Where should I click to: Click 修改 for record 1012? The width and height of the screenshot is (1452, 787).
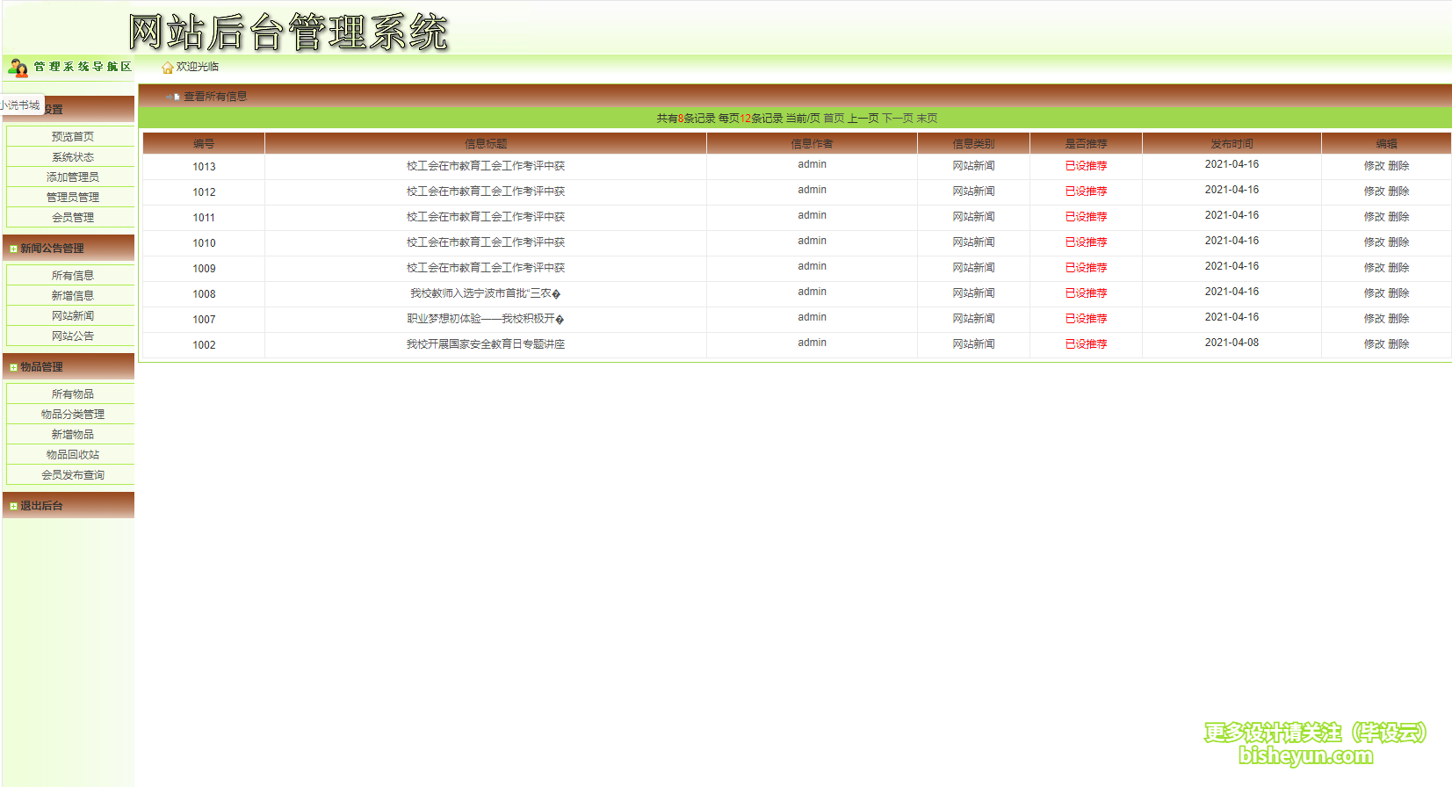click(x=1374, y=191)
